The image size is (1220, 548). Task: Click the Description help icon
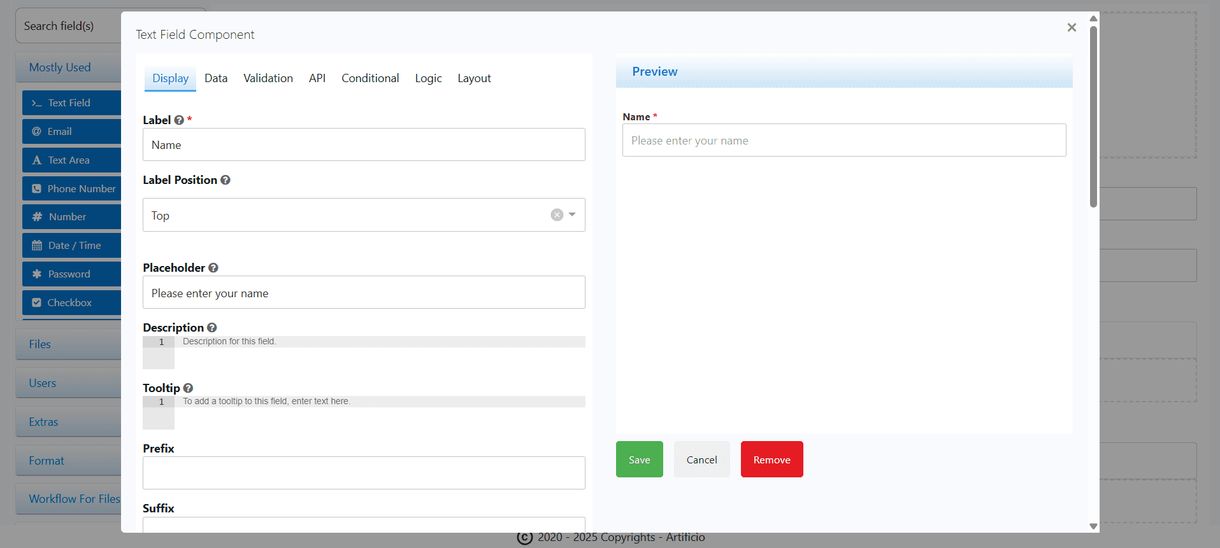click(x=212, y=328)
